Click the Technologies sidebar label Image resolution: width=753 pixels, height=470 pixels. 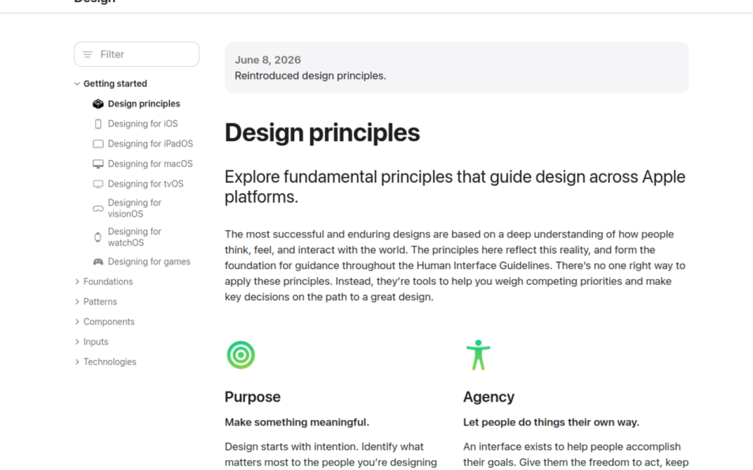click(x=110, y=362)
